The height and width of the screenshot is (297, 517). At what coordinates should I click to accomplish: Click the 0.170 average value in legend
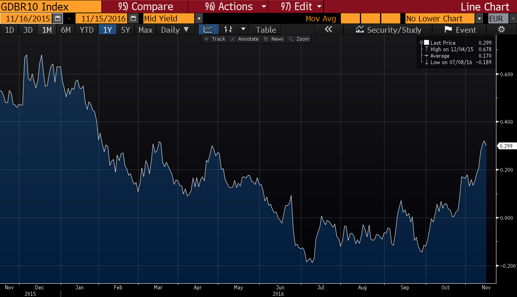click(485, 56)
